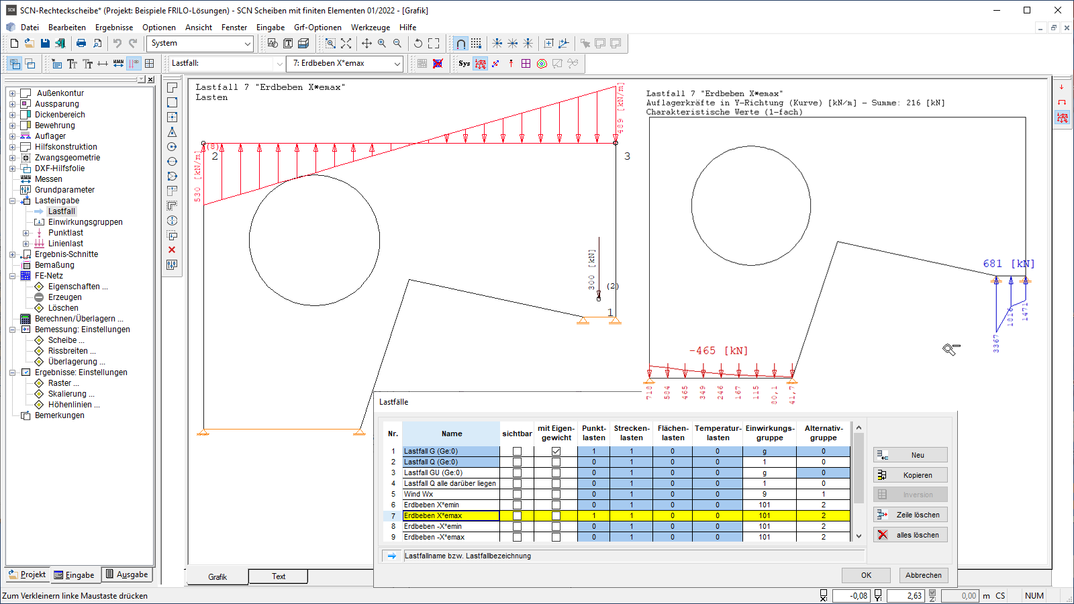
Task: Toggle sichtbar checkbox for Lastfall GU (Ge:0)
Action: pyautogui.click(x=517, y=473)
